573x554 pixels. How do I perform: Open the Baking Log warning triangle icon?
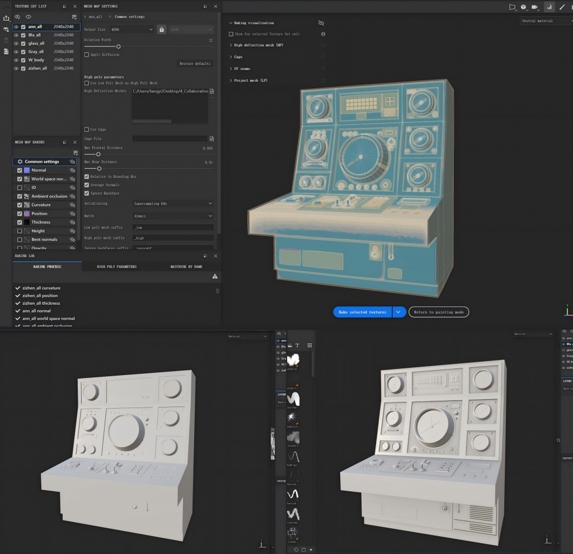(215, 277)
